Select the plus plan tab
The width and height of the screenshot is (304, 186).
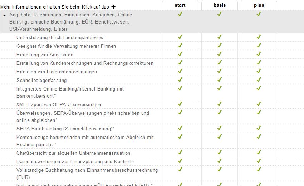[x=259, y=5]
